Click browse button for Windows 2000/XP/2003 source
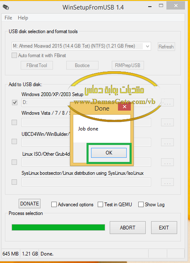 coord(167,102)
